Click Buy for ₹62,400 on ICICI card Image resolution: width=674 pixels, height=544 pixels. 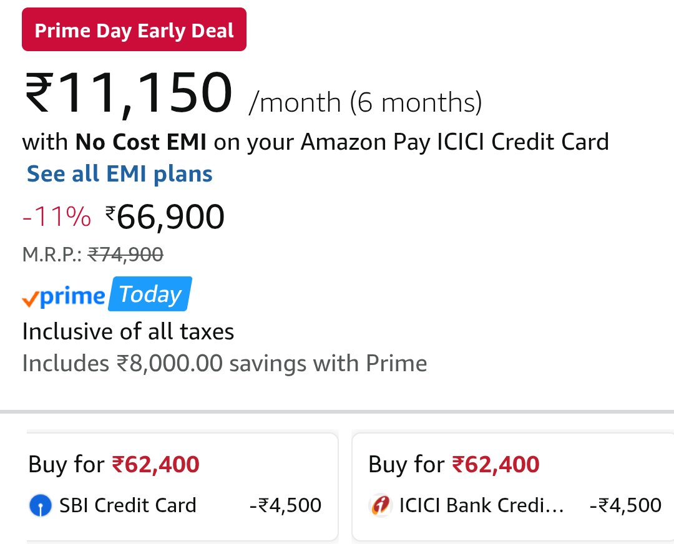[x=454, y=465]
